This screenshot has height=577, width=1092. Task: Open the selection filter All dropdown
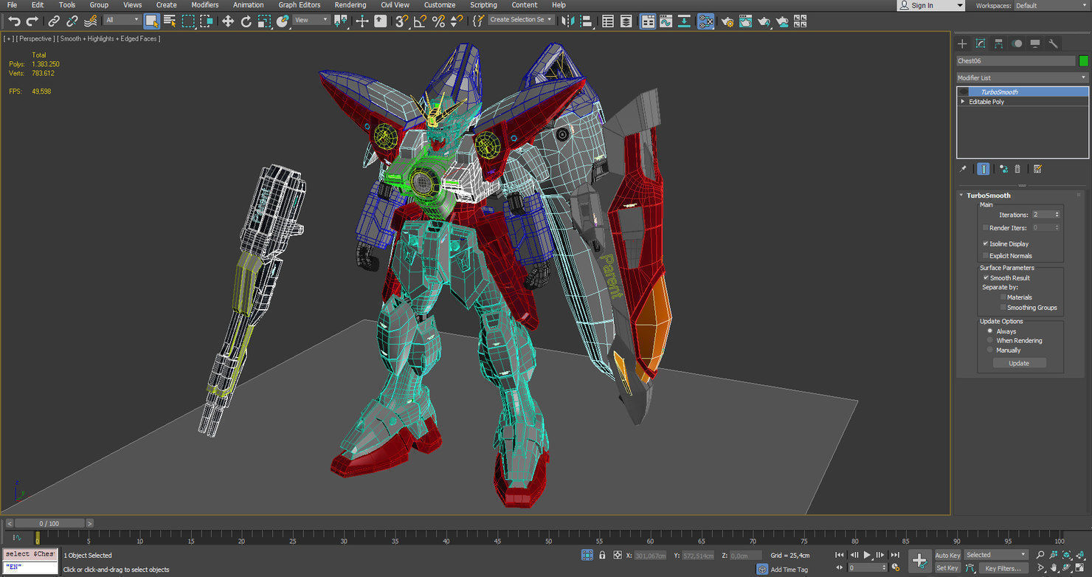pos(122,20)
